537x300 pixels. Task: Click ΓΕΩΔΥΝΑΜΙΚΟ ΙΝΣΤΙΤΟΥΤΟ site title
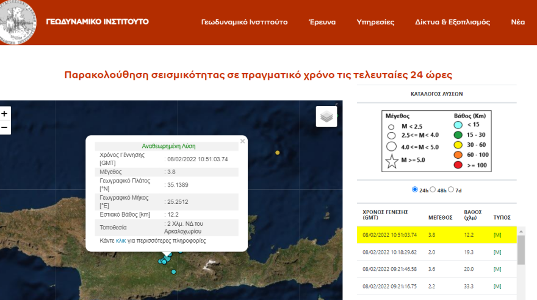[x=97, y=22]
